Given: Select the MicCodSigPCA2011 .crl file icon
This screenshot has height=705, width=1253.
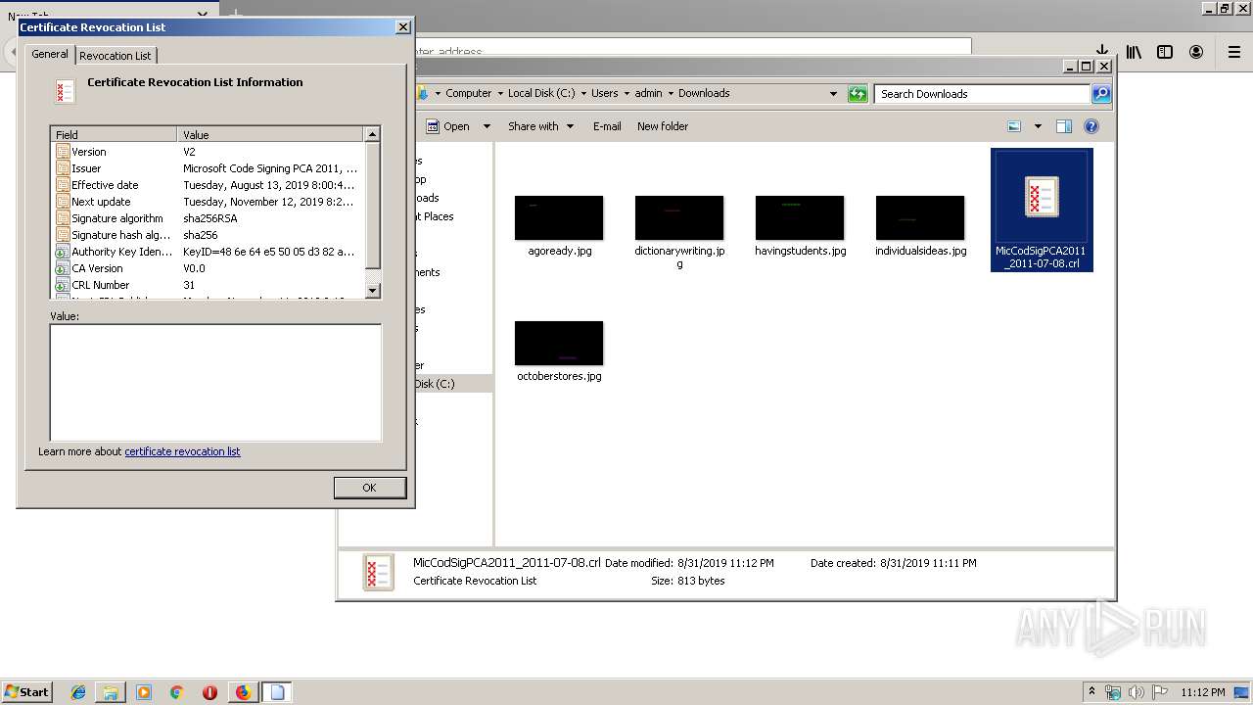Looking at the screenshot, I should click(1041, 196).
